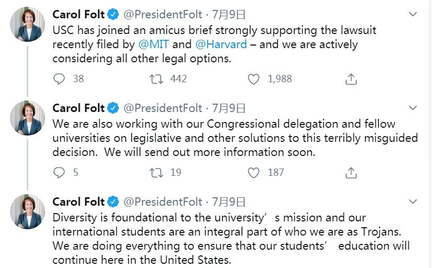Image resolution: width=432 pixels, height=268 pixels.
Task: Share the Congressional delegation tweet
Action: [351, 172]
